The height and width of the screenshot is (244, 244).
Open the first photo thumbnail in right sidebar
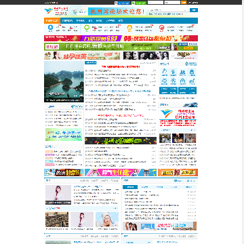click(165, 138)
